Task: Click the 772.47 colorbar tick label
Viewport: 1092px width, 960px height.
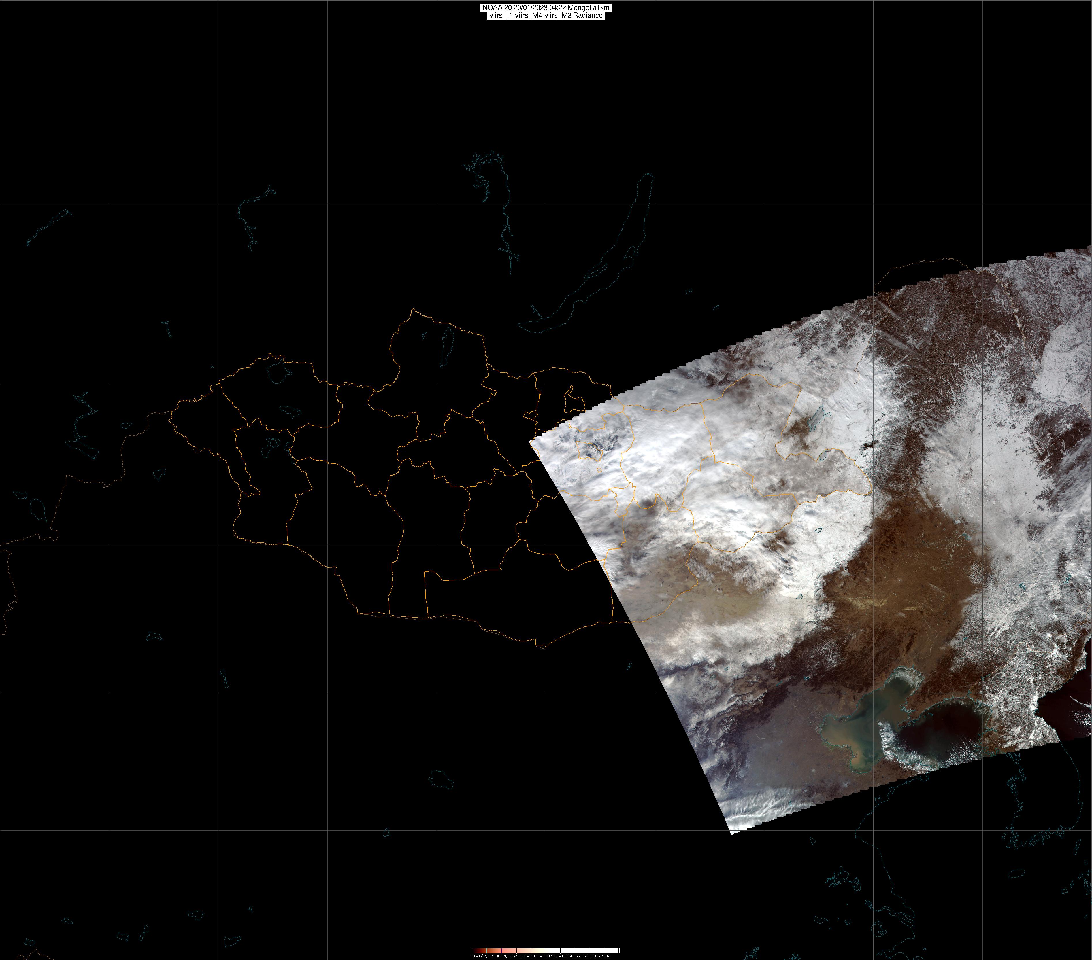Action: pyautogui.click(x=605, y=956)
